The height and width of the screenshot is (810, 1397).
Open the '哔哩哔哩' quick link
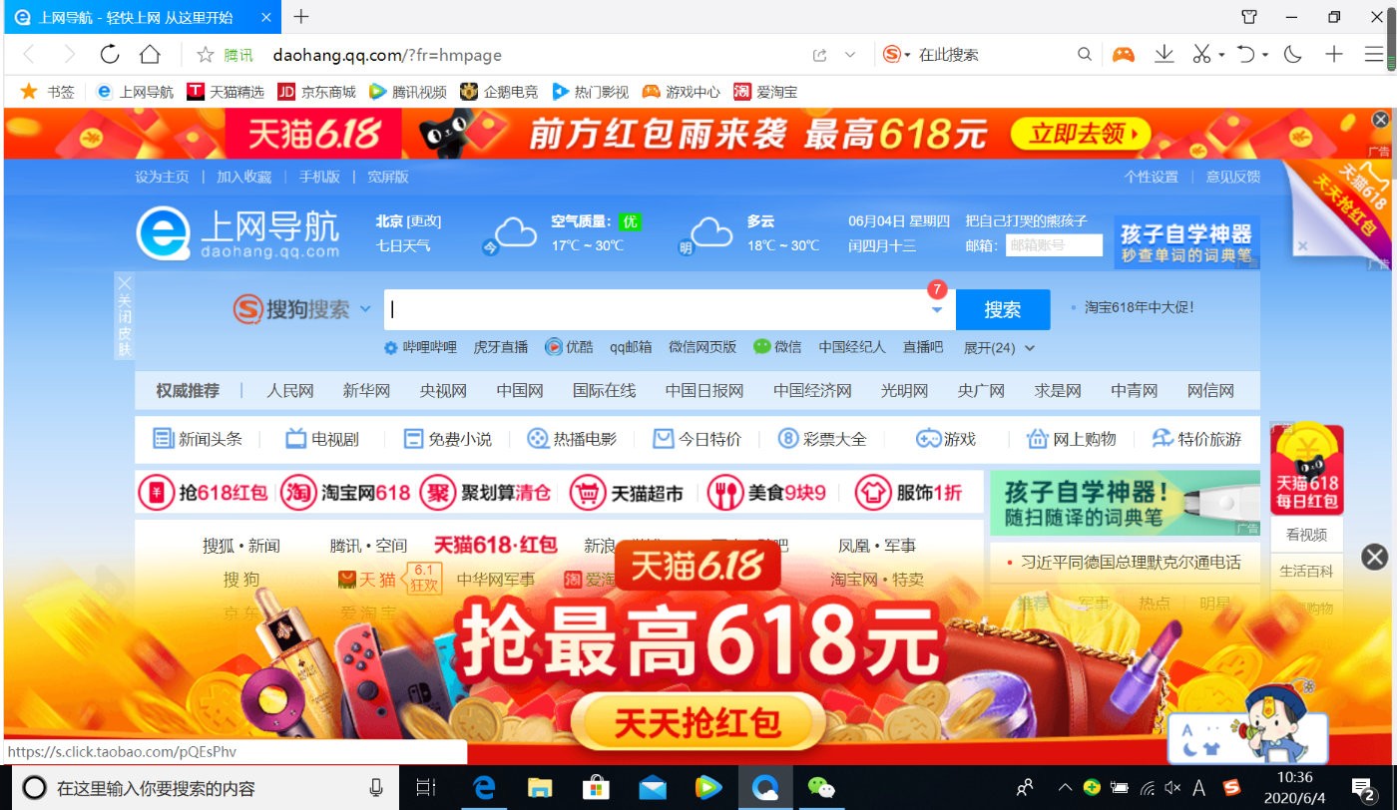(421, 347)
